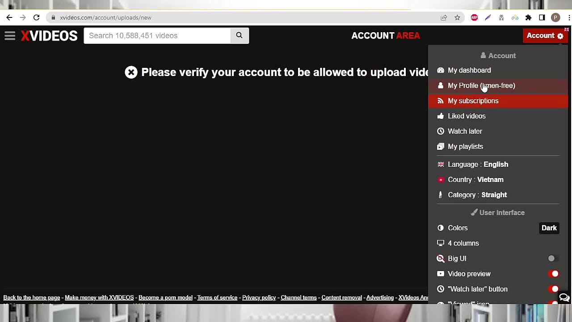Change the Country : Vietnam setting
Screen dimensions: 572x322
tap(475, 179)
